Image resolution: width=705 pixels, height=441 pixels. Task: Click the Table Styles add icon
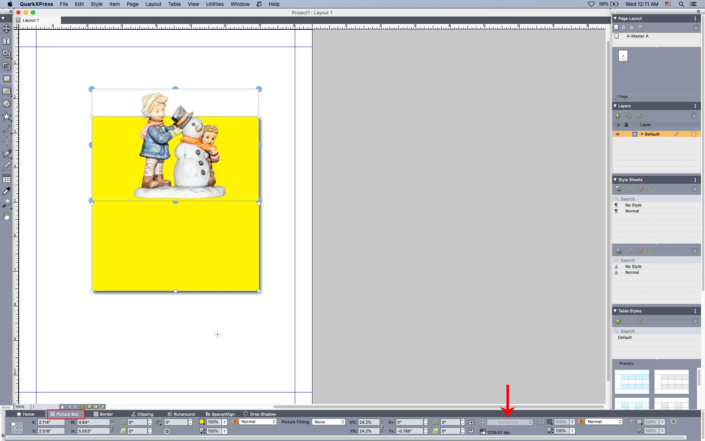pyautogui.click(x=618, y=321)
